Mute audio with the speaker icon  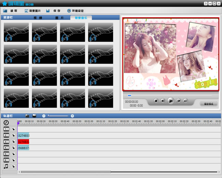coord(185,101)
